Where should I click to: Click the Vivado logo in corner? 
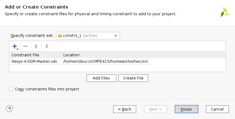click(225, 12)
